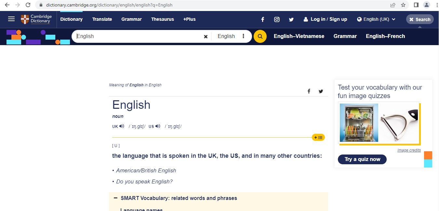Collapse SMART Vocabulary section
439x211 pixels.
pos(115,198)
